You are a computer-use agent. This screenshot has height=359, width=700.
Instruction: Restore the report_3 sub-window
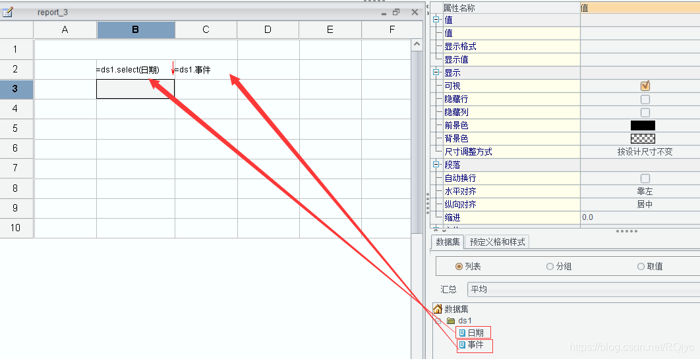coord(396,13)
